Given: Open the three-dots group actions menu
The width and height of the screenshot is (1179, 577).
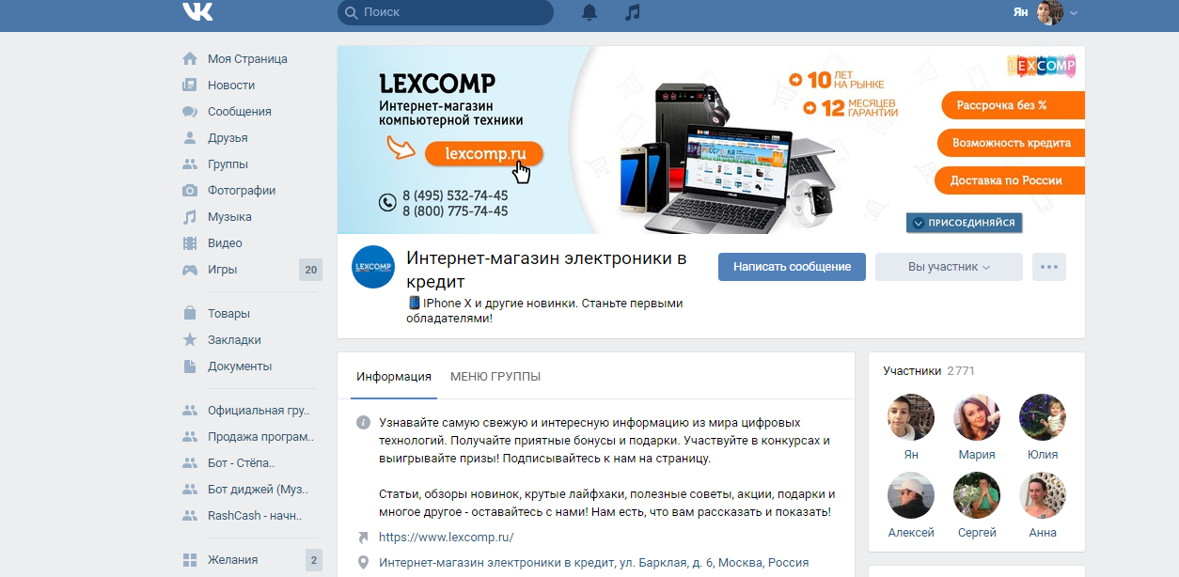Looking at the screenshot, I should tap(1049, 267).
